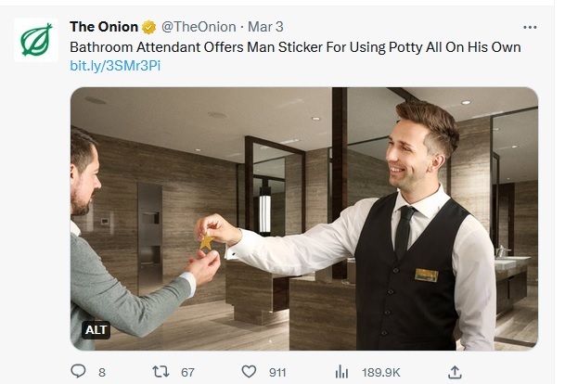Like the tweet with the heart icon

249,371
